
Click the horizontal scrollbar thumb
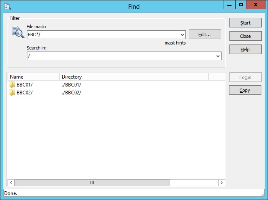pos(92,183)
